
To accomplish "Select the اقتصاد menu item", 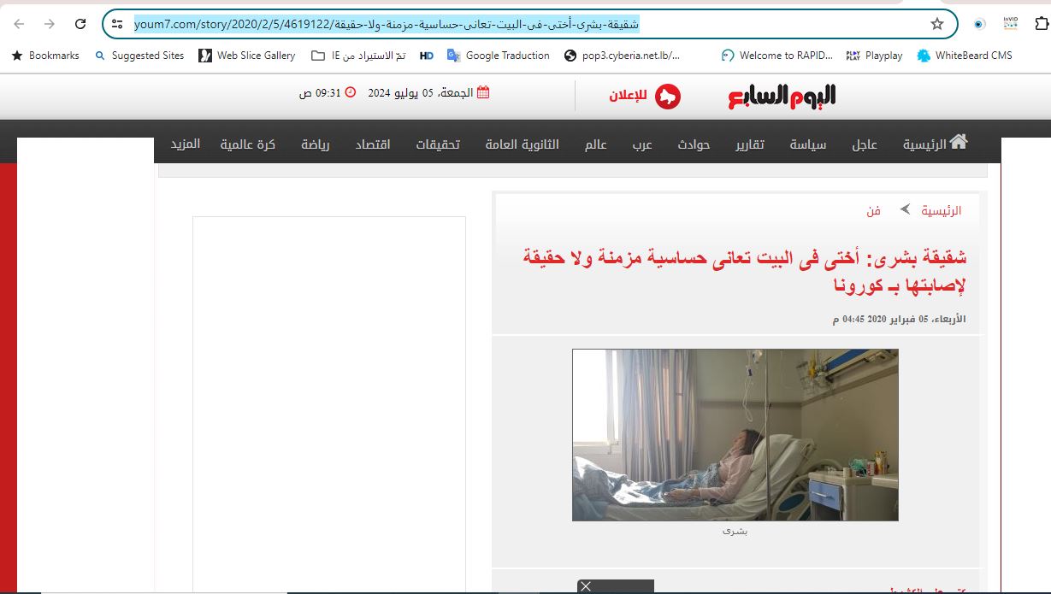I will [373, 144].
